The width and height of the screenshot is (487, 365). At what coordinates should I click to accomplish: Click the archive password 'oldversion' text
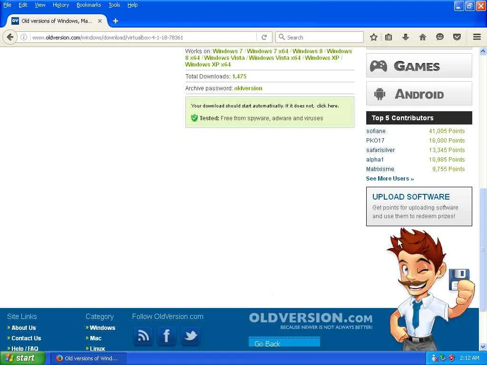click(248, 88)
